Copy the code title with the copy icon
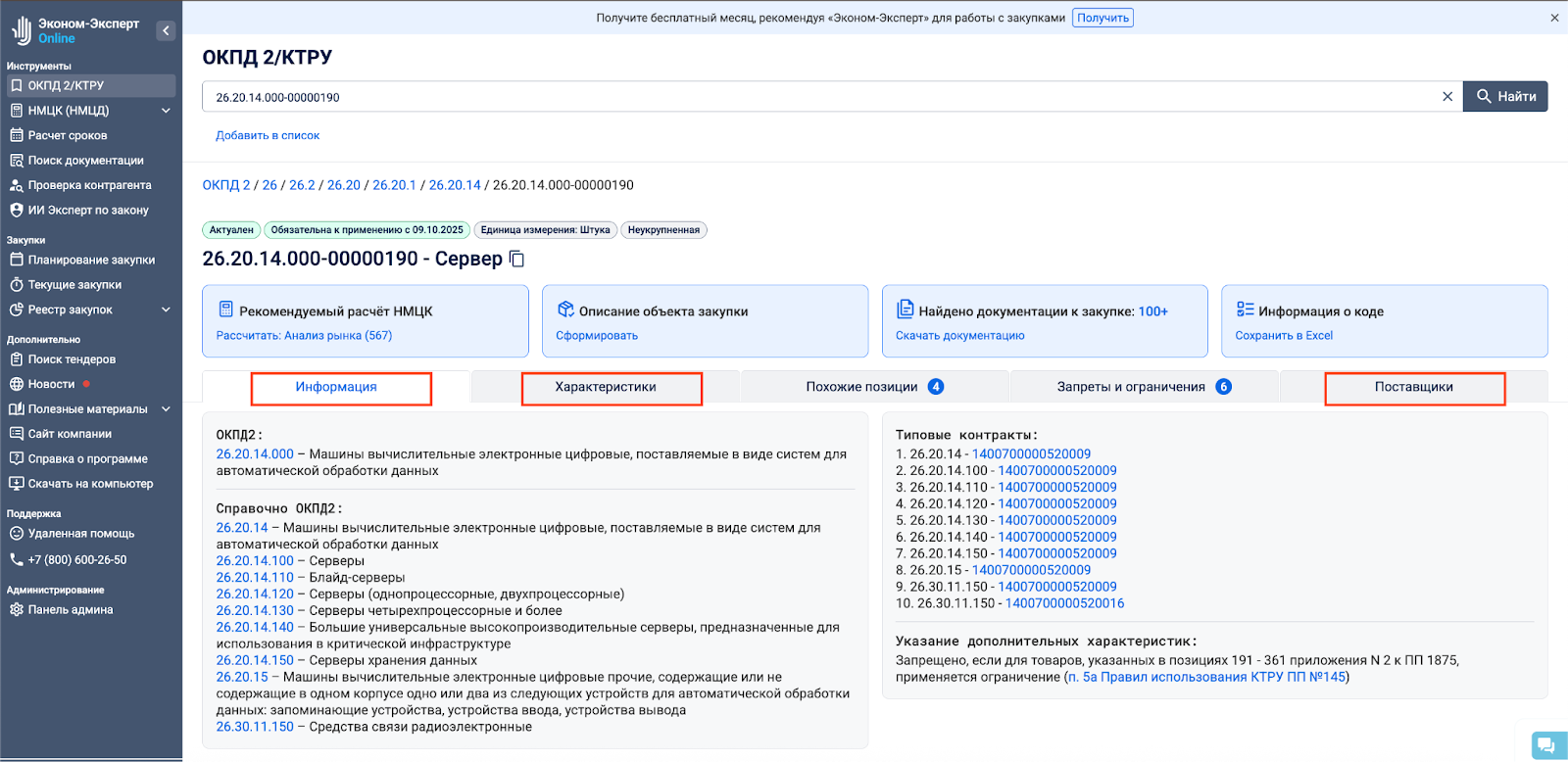 click(517, 260)
